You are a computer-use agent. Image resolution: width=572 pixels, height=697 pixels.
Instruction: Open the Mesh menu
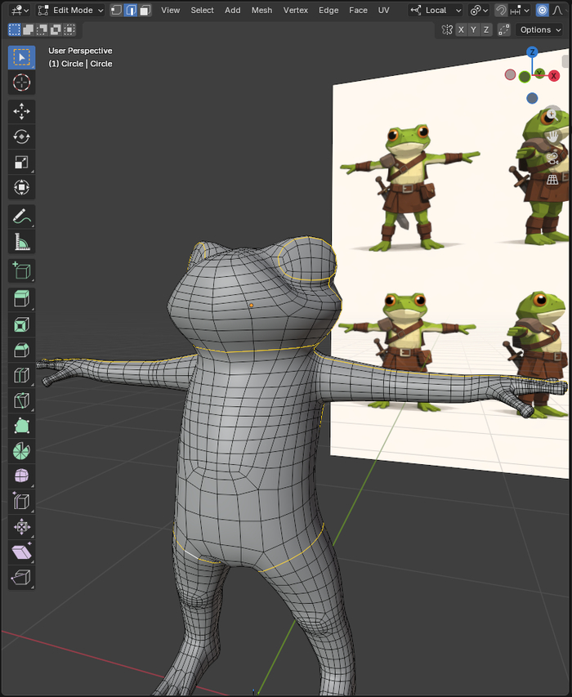[x=261, y=11]
